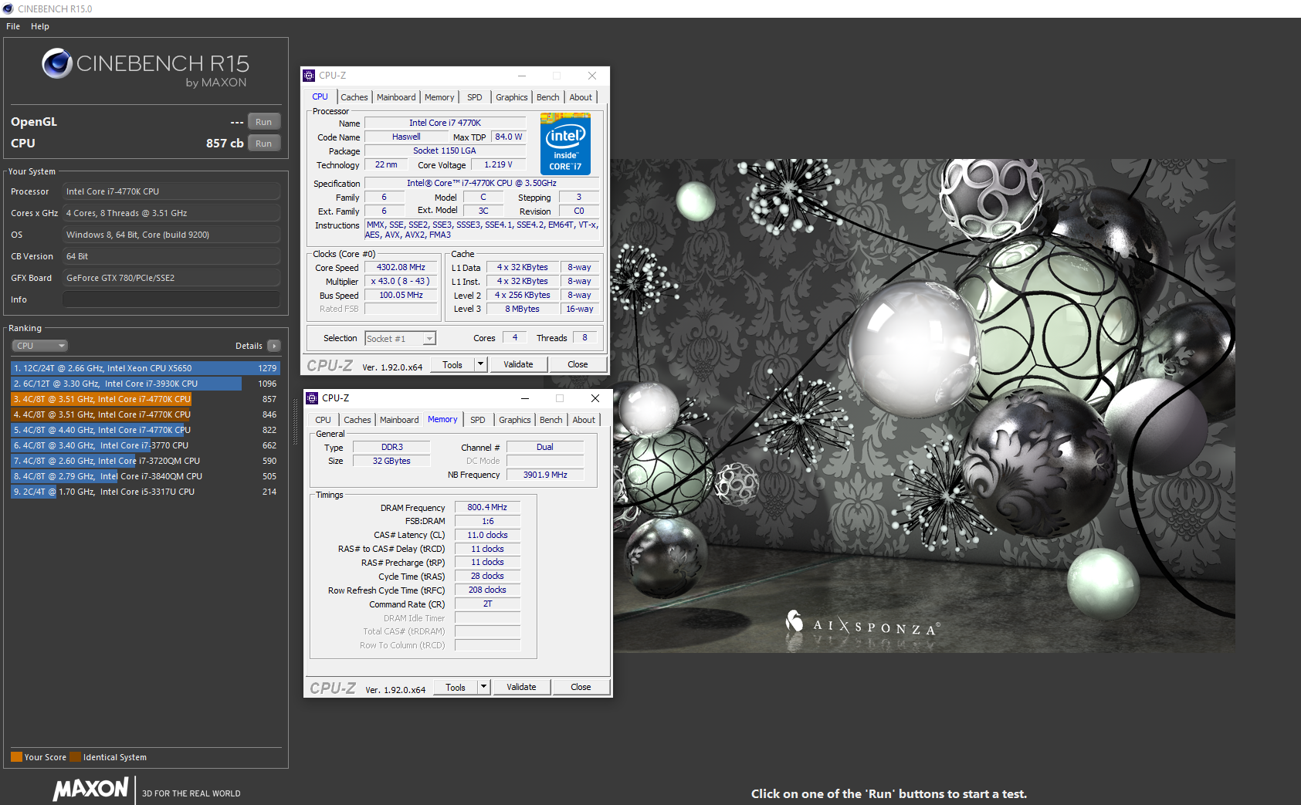This screenshot has height=805, width=1301.
Task: Click Close button in Memory CPU-Z window
Action: 581,687
